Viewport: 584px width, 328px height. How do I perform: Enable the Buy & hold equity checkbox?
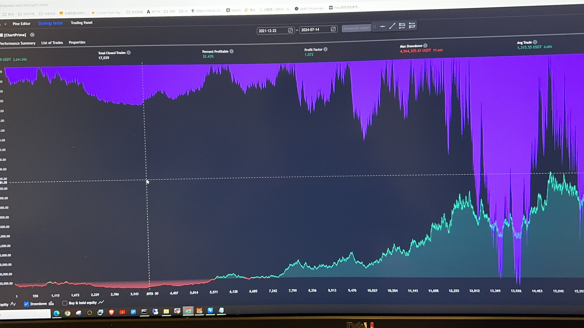(65, 303)
